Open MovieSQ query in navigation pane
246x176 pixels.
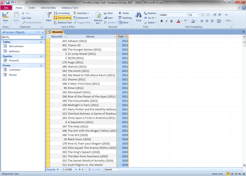point(14,61)
